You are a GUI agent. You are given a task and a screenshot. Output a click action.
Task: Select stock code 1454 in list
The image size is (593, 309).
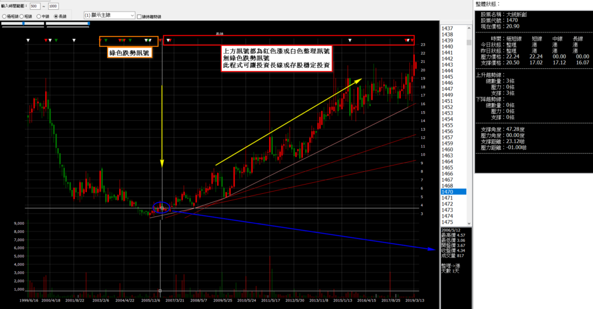453,119
